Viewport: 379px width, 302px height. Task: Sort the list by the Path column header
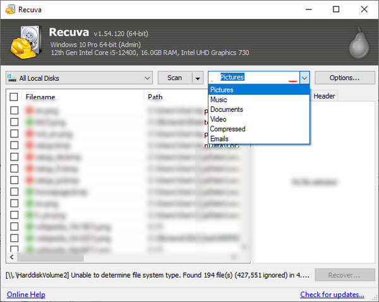click(x=155, y=97)
